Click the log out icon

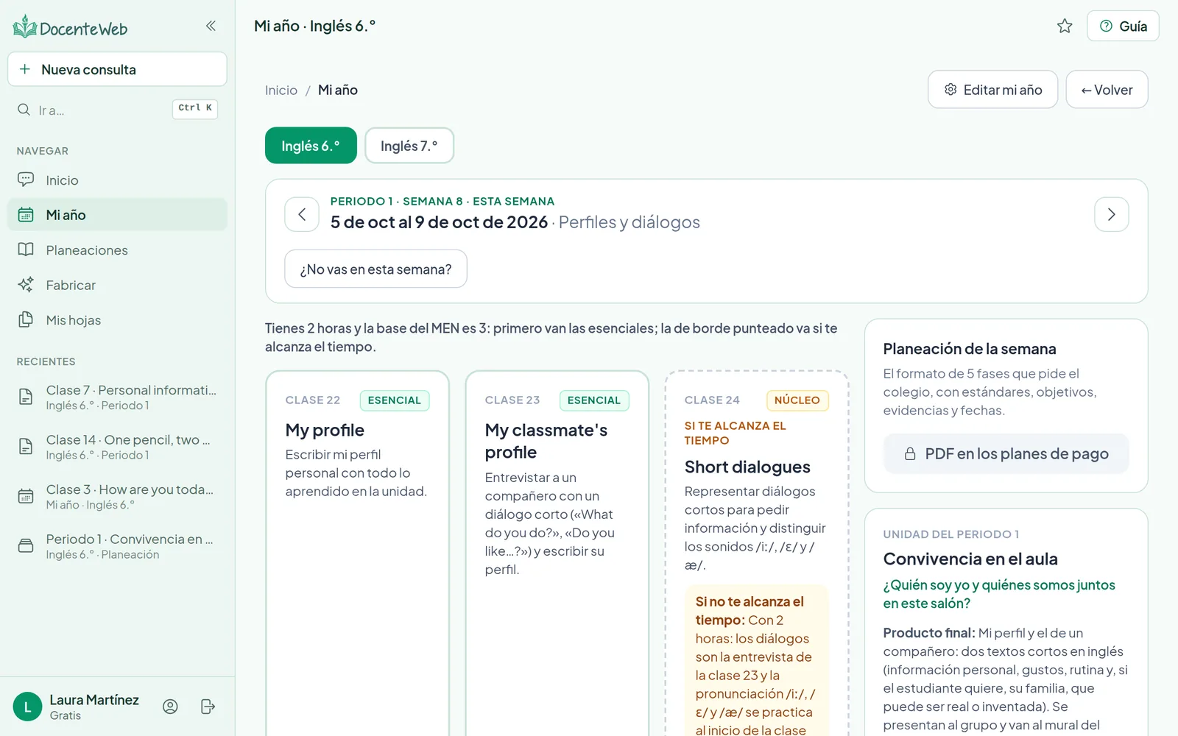coord(208,707)
